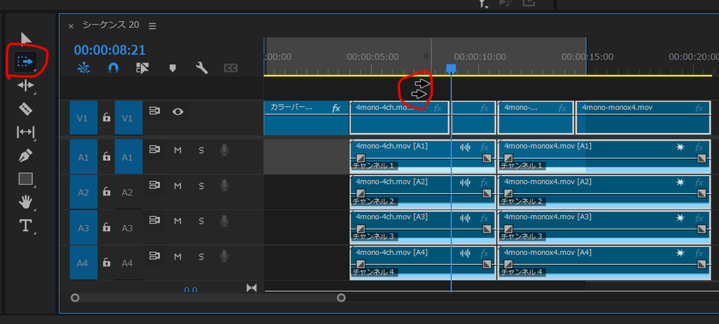
Task: Open Timeline Display Settings wrench
Action: click(201, 68)
